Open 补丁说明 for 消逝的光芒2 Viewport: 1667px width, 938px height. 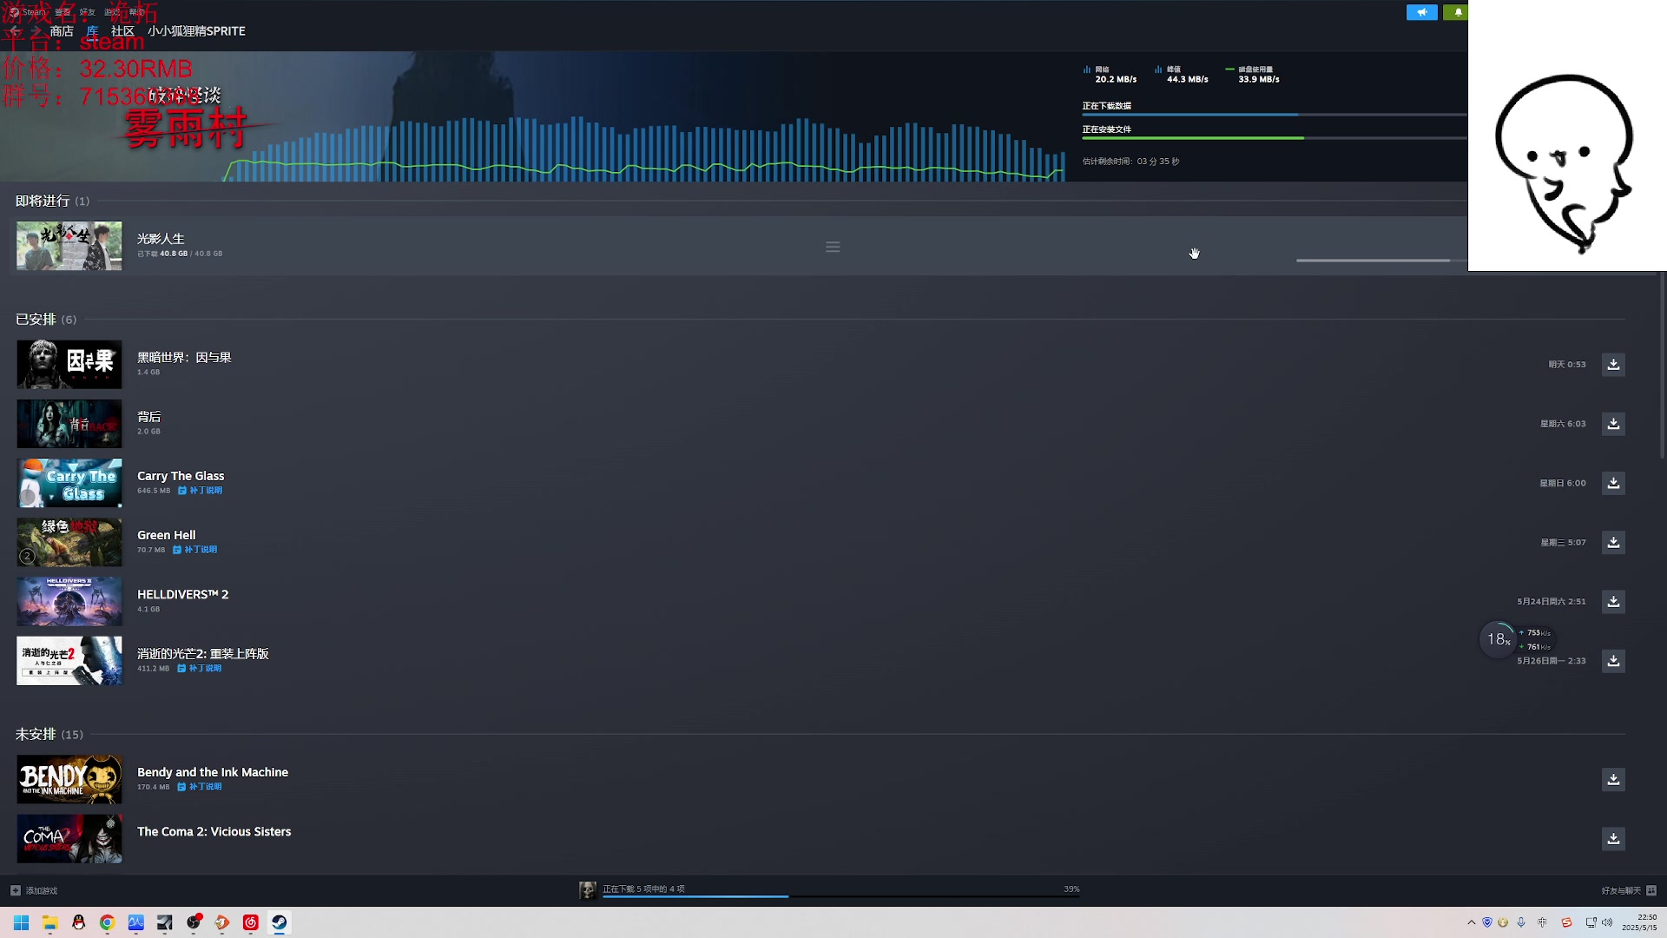(200, 669)
